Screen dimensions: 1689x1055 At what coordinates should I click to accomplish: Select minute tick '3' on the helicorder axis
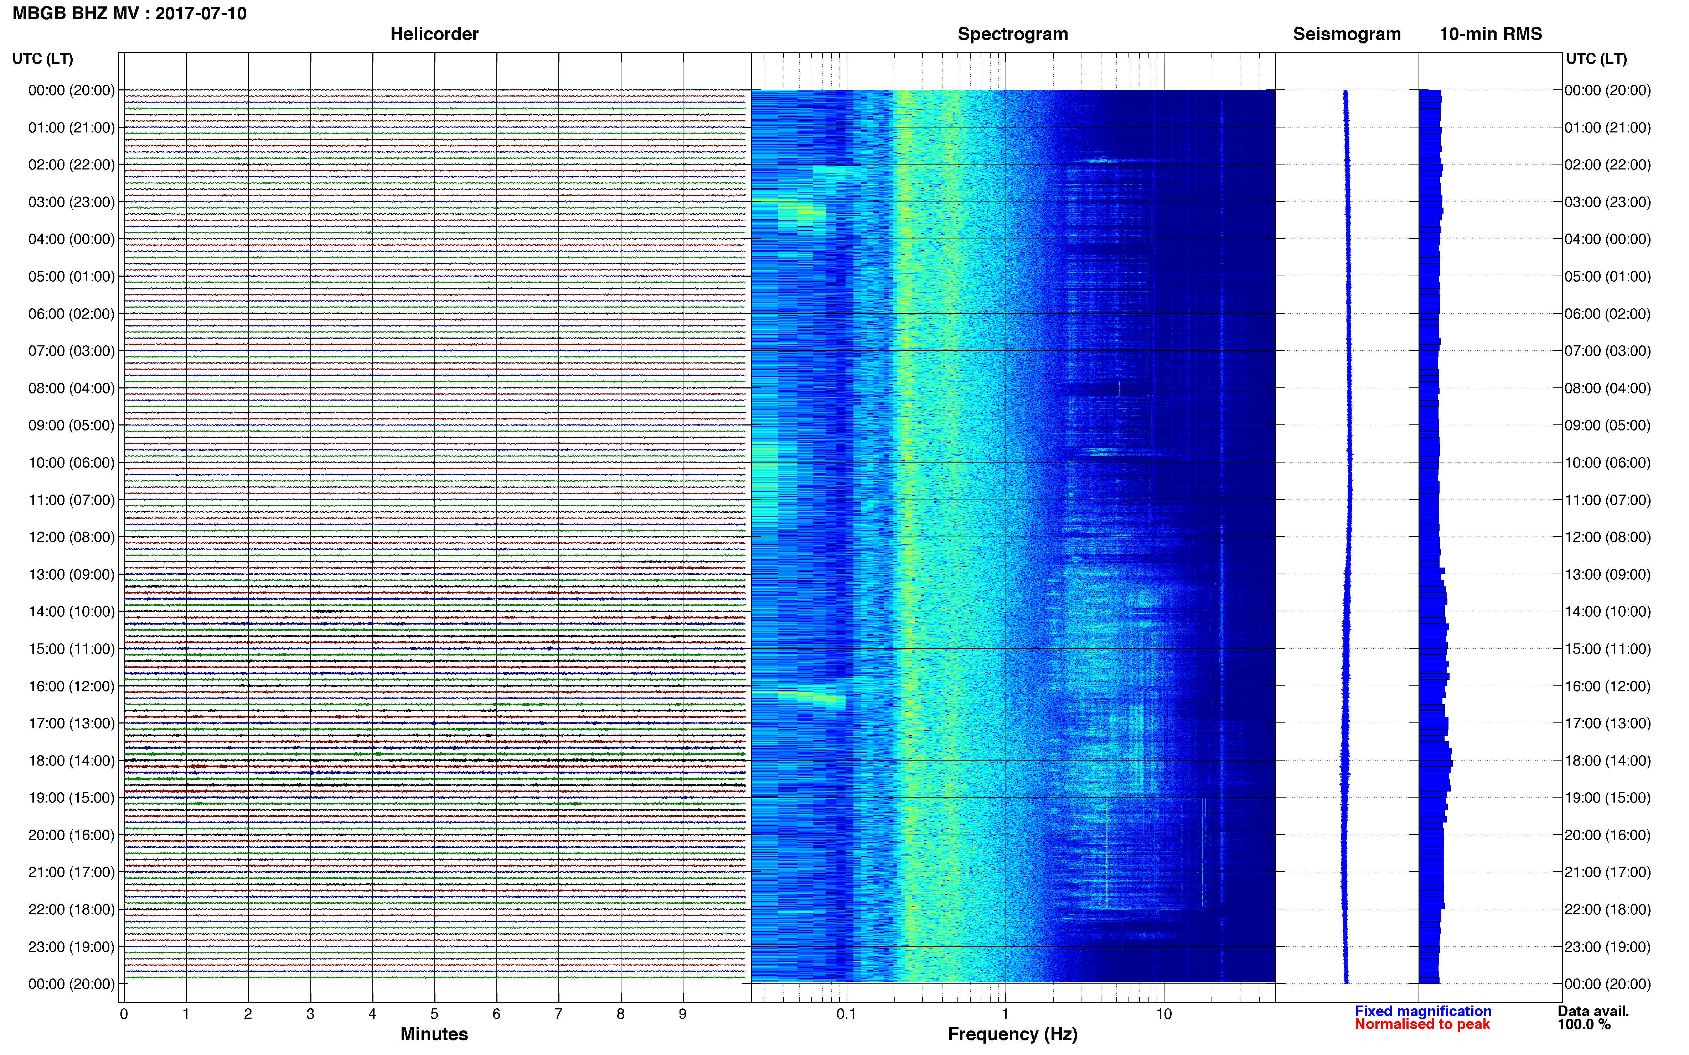(310, 1014)
